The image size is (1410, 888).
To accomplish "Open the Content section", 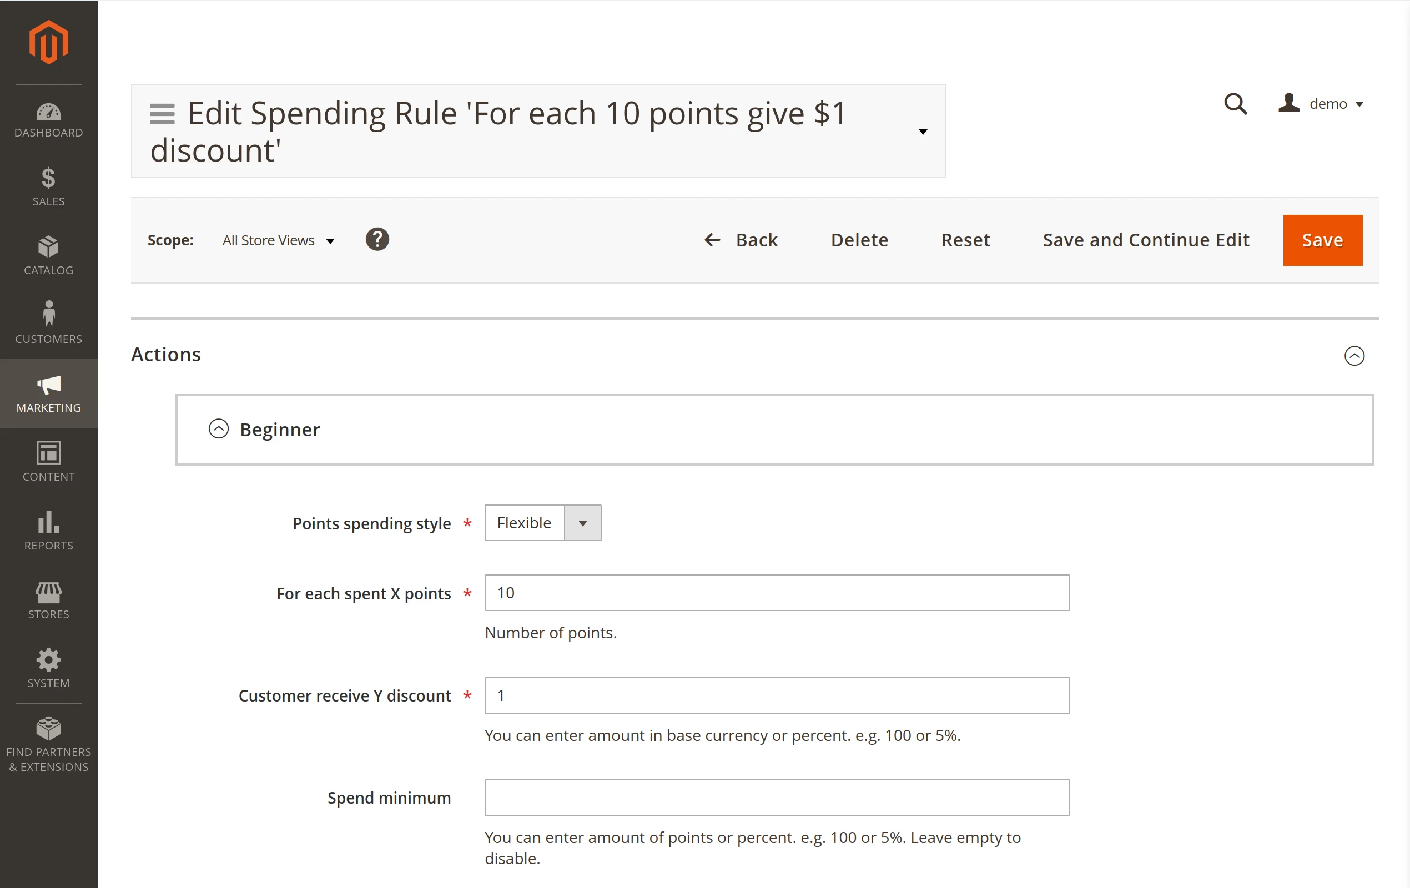I will coord(49,462).
